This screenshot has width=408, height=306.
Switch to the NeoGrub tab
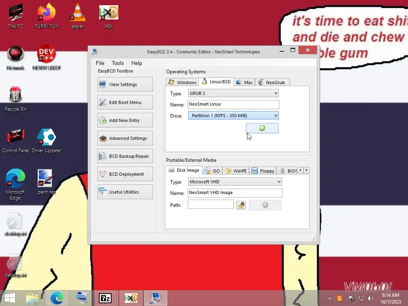coord(272,82)
